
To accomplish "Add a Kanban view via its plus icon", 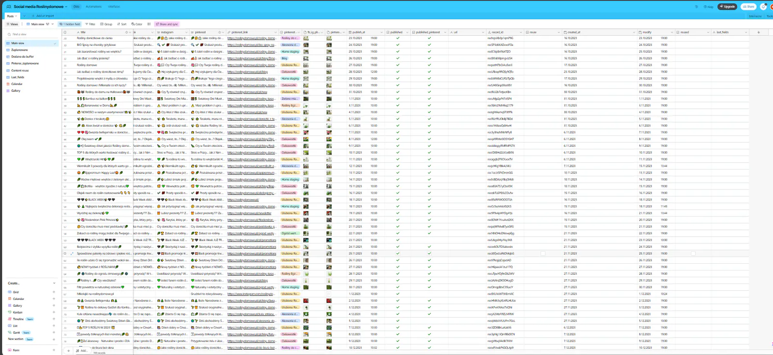I will point(54,312).
